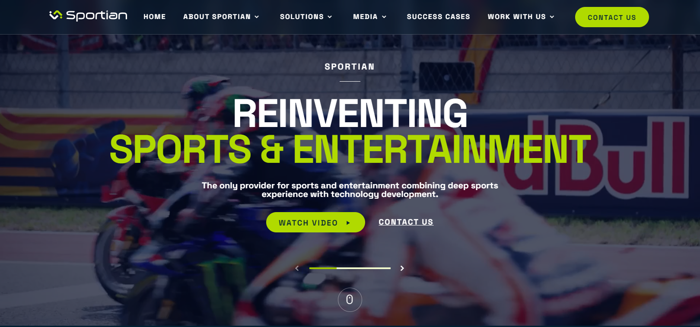Open Work With Us menu label
Screen dimensions: 700x327
(x=517, y=17)
